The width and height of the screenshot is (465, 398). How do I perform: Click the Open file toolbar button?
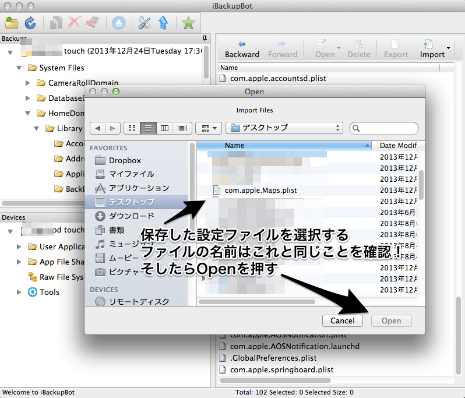(x=325, y=50)
